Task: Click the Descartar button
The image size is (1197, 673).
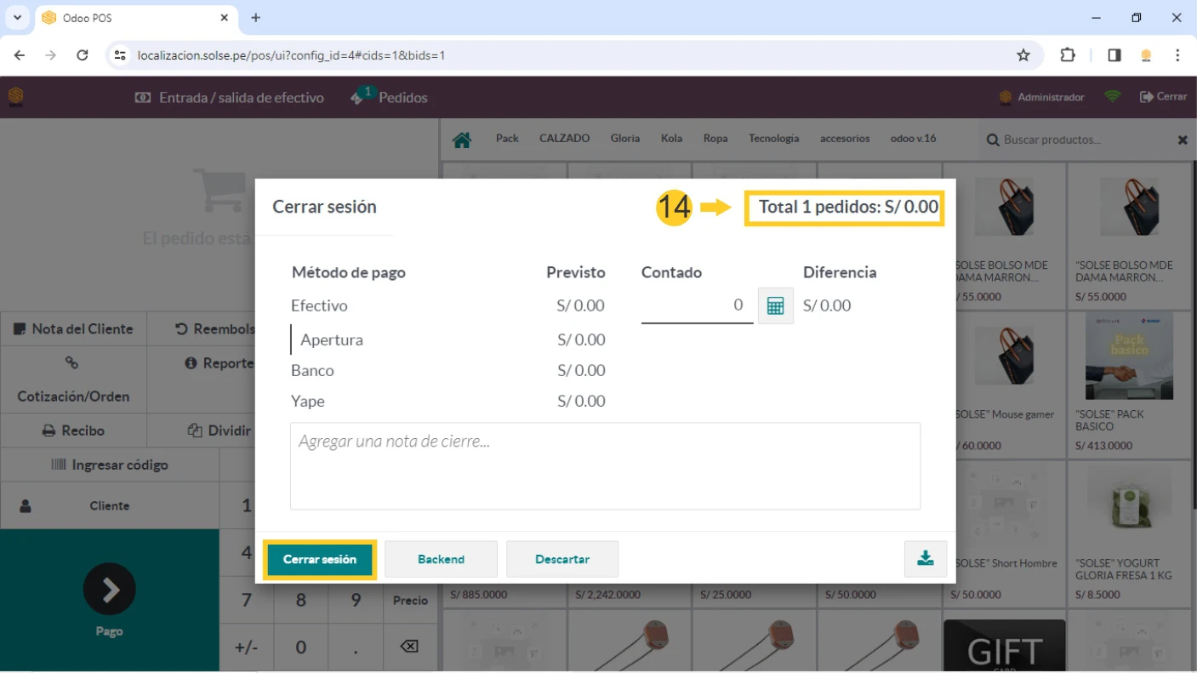Action: click(x=562, y=560)
